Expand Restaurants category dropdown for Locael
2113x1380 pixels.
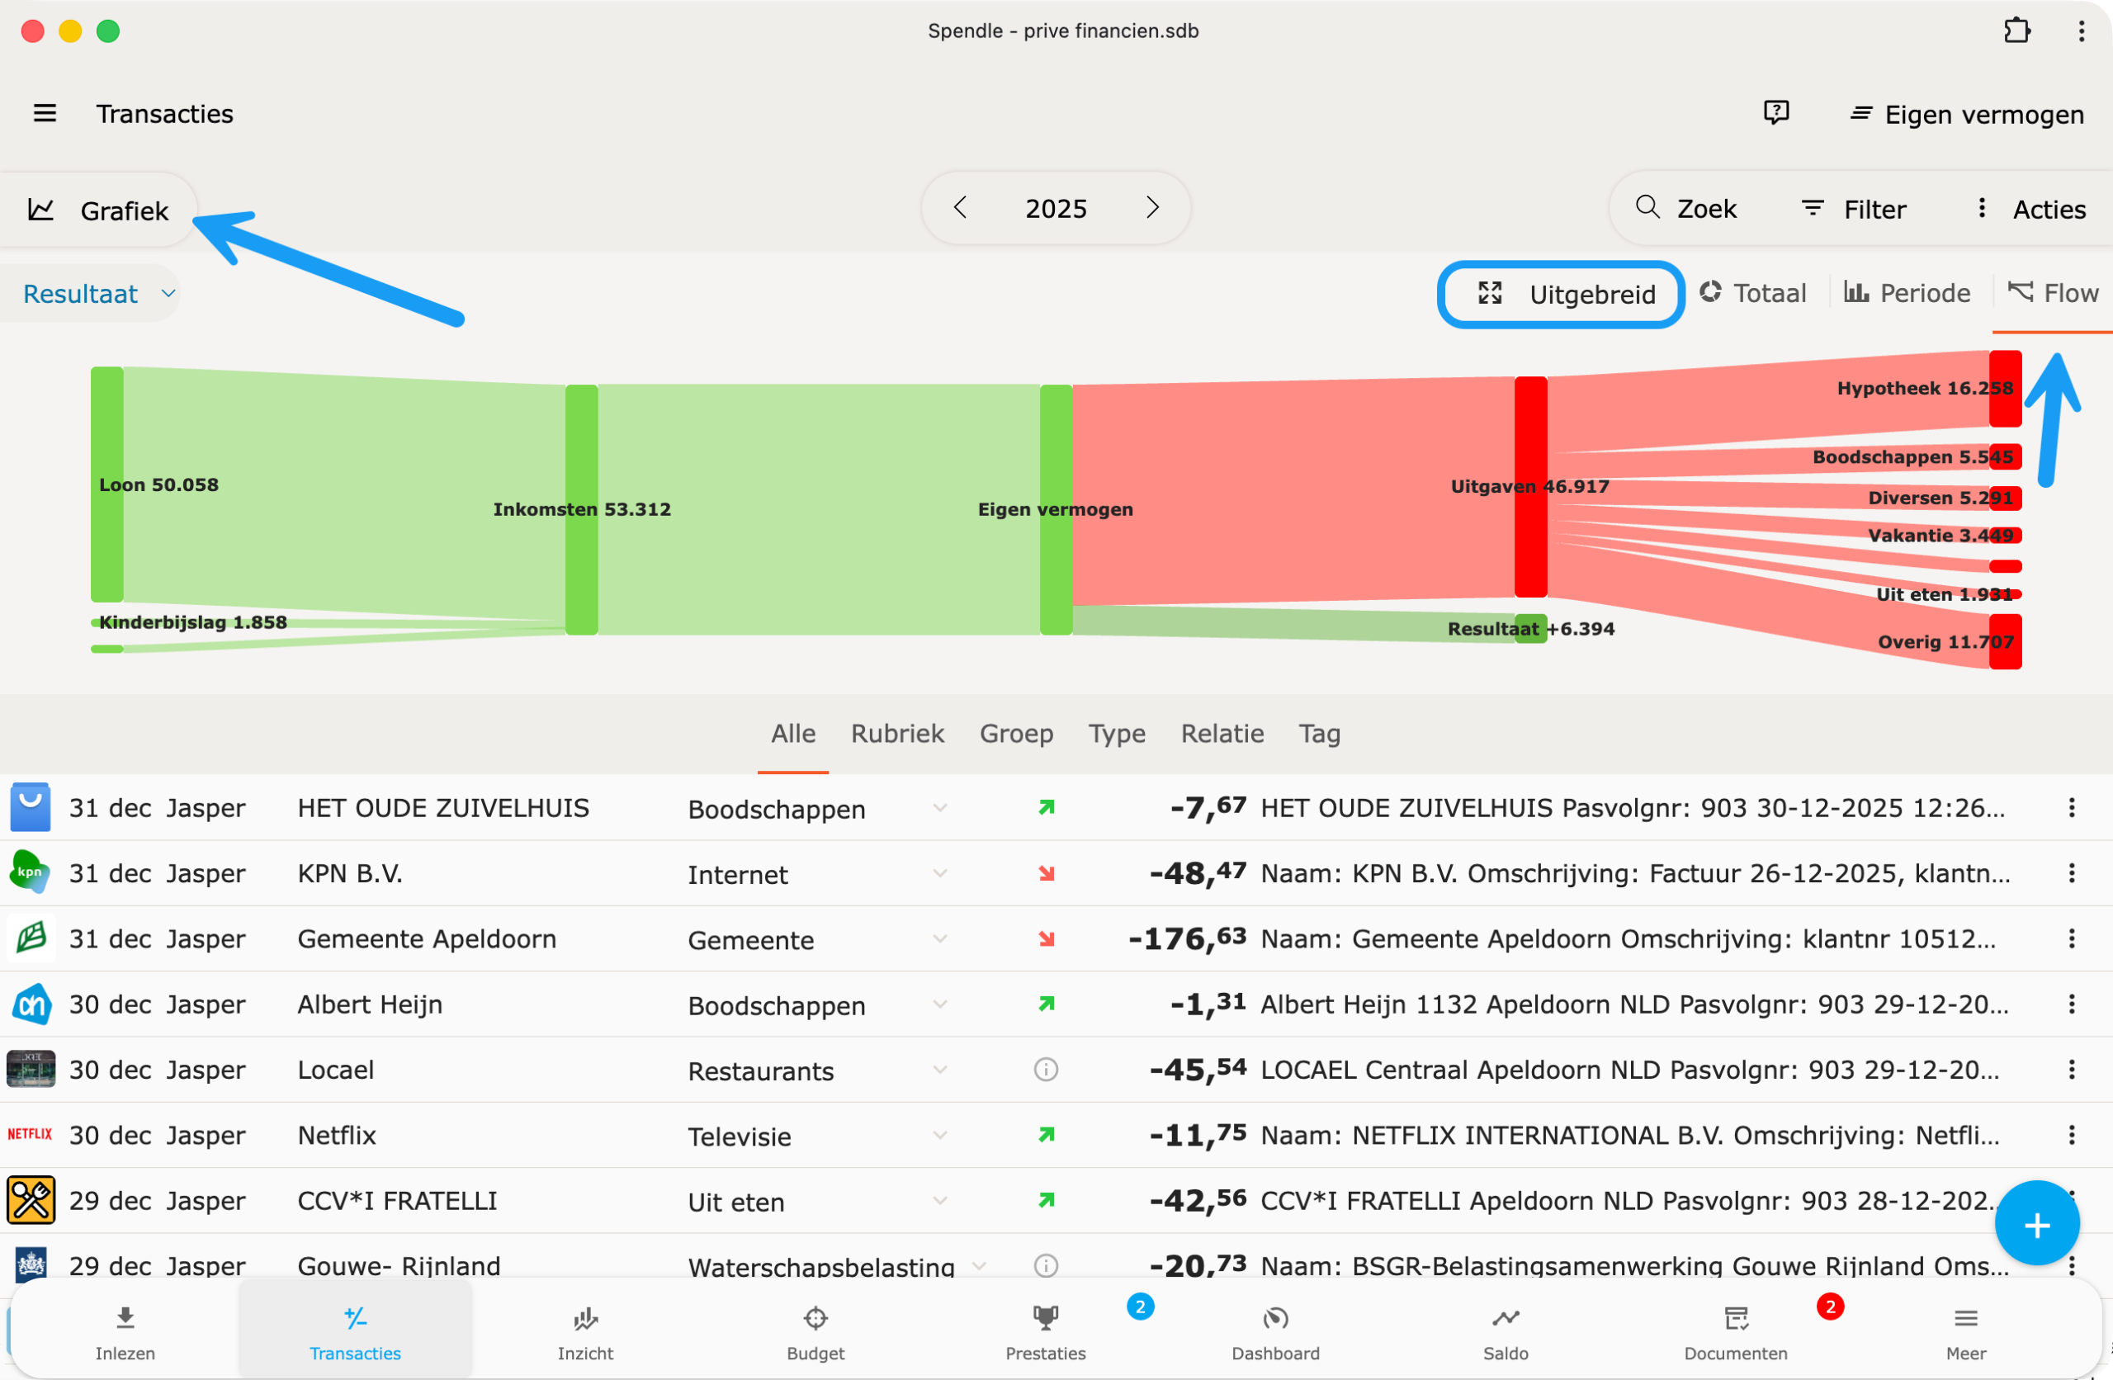(940, 1070)
